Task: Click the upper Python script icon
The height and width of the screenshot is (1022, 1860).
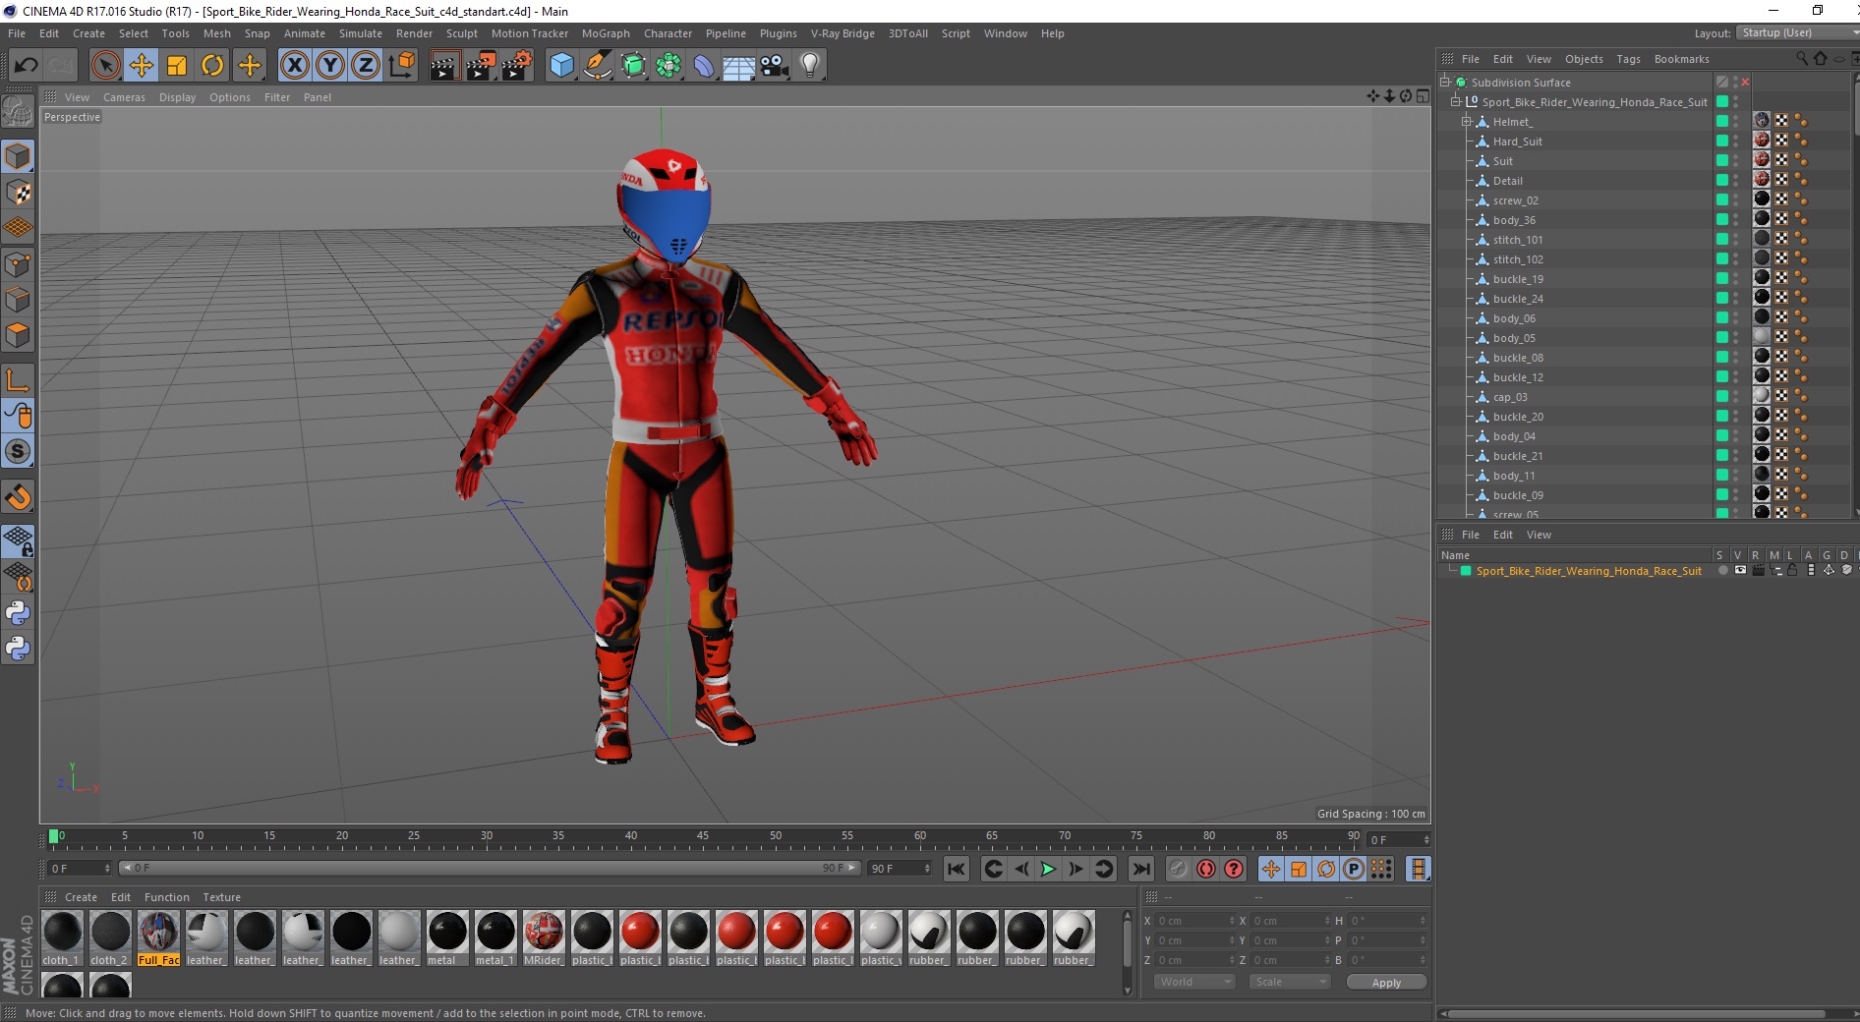Action: (18, 613)
